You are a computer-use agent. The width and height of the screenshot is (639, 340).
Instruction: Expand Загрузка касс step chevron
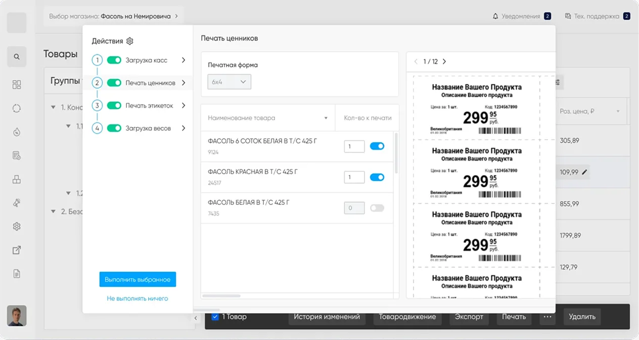(184, 60)
